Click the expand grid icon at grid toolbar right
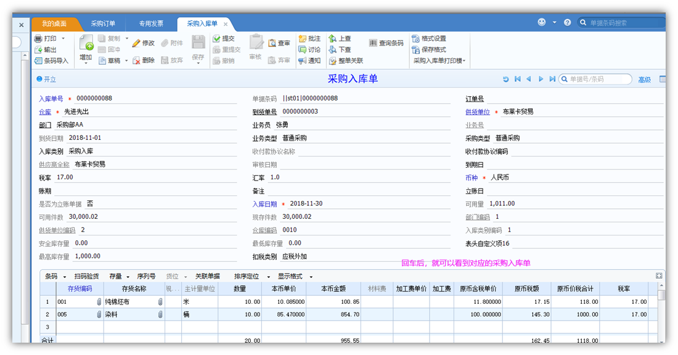The width and height of the screenshot is (678, 355). tap(659, 276)
